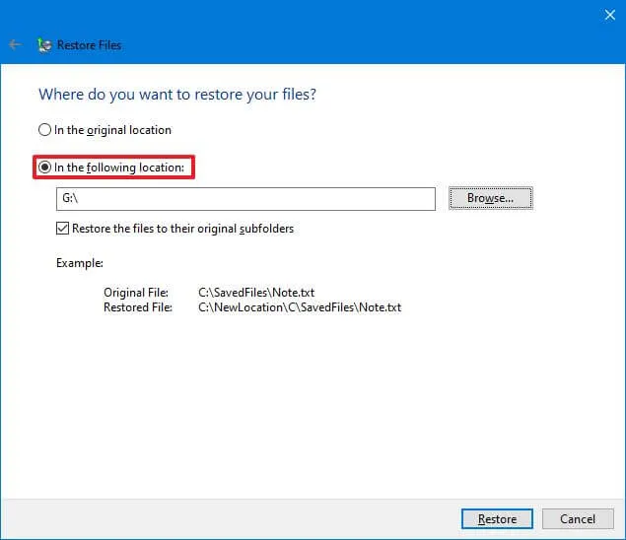Click the G:\ location path field

pos(245,198)
